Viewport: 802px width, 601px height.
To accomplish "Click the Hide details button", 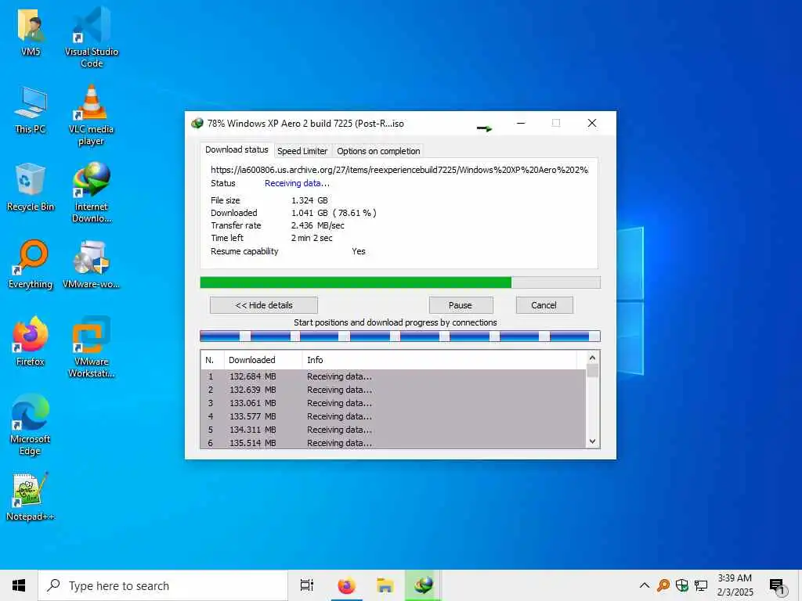I will 264,305.
